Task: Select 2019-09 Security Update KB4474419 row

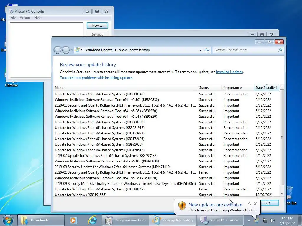Action: (x=166, y=167)
